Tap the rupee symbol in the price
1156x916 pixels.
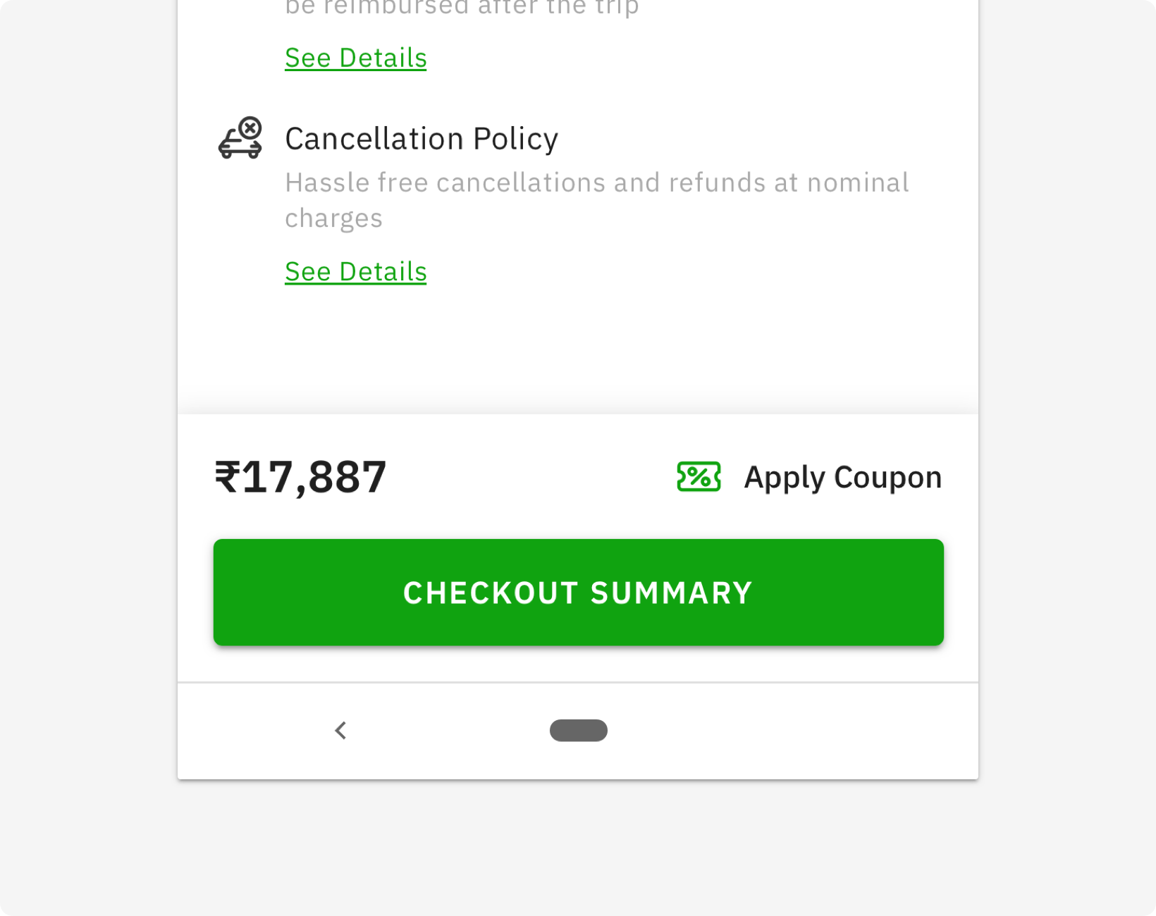(228, 477)
